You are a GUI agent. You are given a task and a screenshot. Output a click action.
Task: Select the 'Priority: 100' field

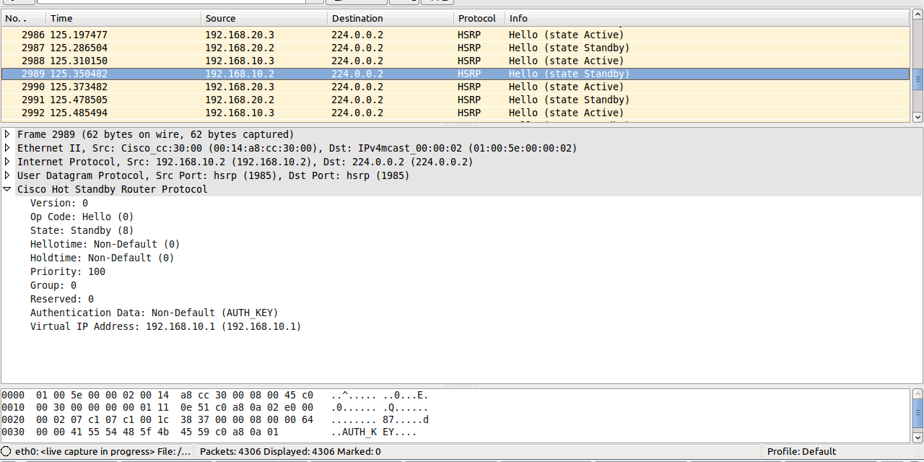[68, 271]
